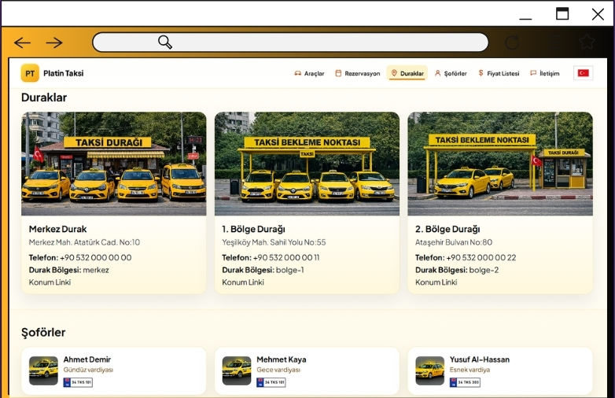615x398 pixels.
Task: Click the bookmark star icon
Action: (x=586, y=42)
